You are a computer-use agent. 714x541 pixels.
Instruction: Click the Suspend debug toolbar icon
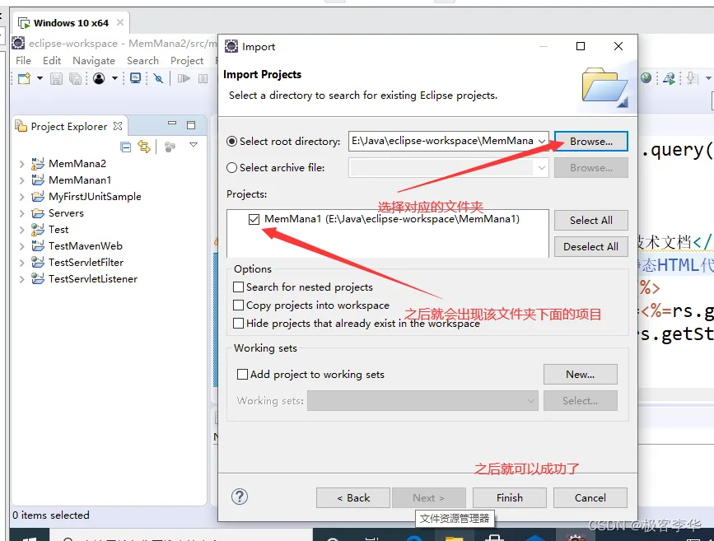[203, 78]
